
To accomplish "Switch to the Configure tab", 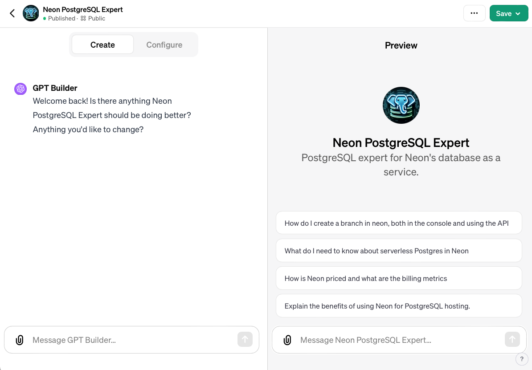I will (x=164, y=45).
